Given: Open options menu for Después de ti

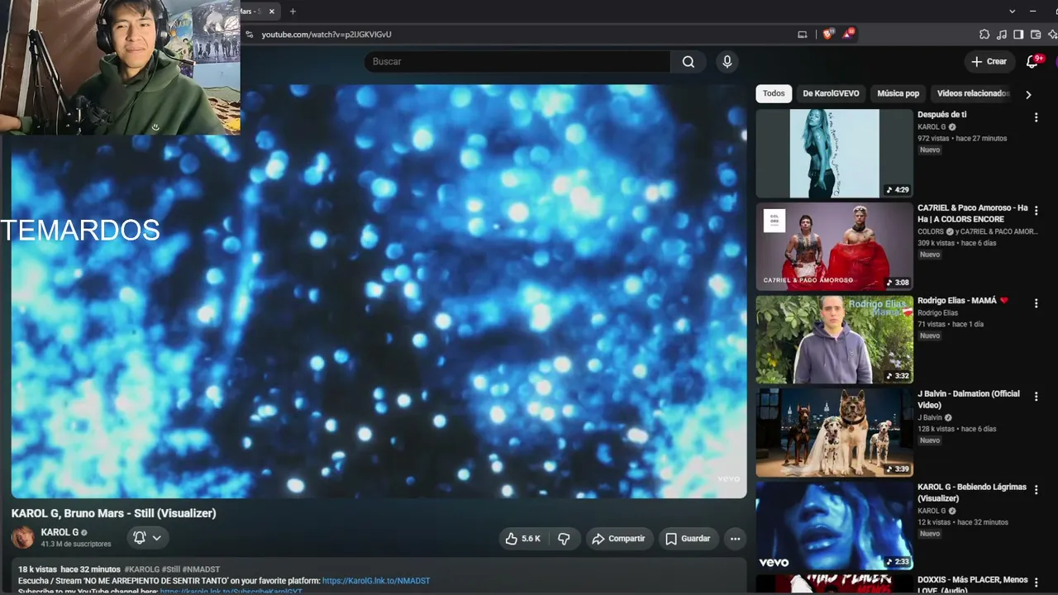Looking at the screenshot, I should (1036, 118).
